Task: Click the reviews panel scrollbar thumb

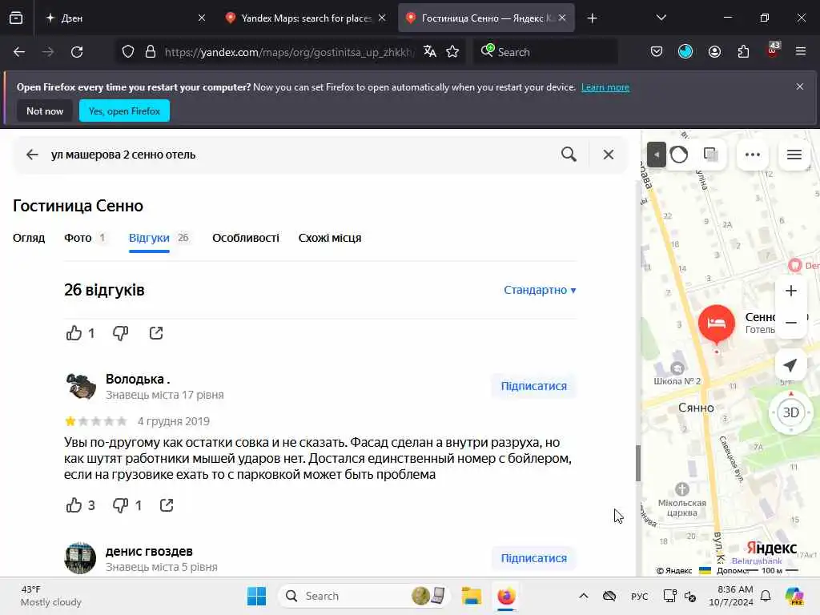Action: 638,464
